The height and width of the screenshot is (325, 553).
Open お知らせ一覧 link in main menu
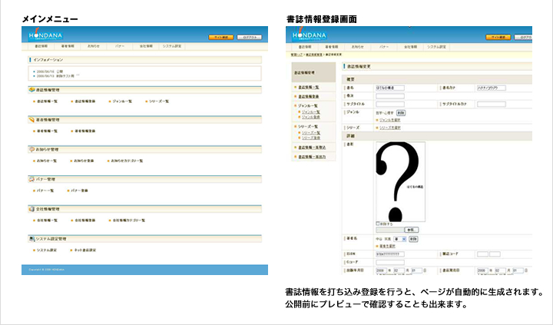coord(47,161)
